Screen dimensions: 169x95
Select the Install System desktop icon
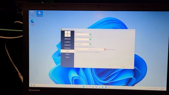40,13
